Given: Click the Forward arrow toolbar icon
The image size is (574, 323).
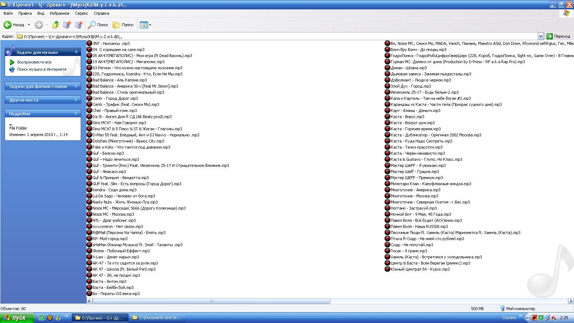Looking at the screenshot, I should 39,25.
